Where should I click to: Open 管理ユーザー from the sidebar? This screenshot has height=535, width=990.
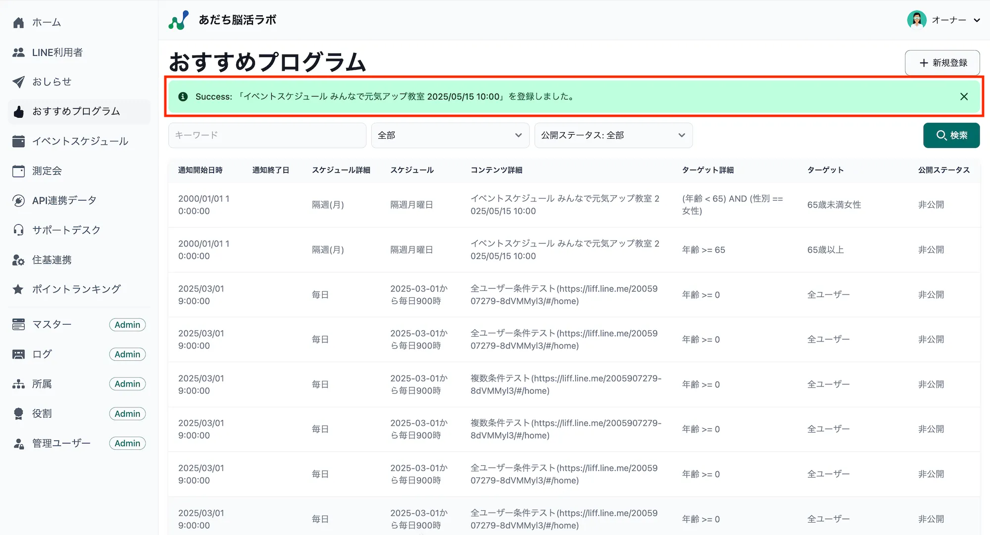pyautogui.click(x=60, y=443)
